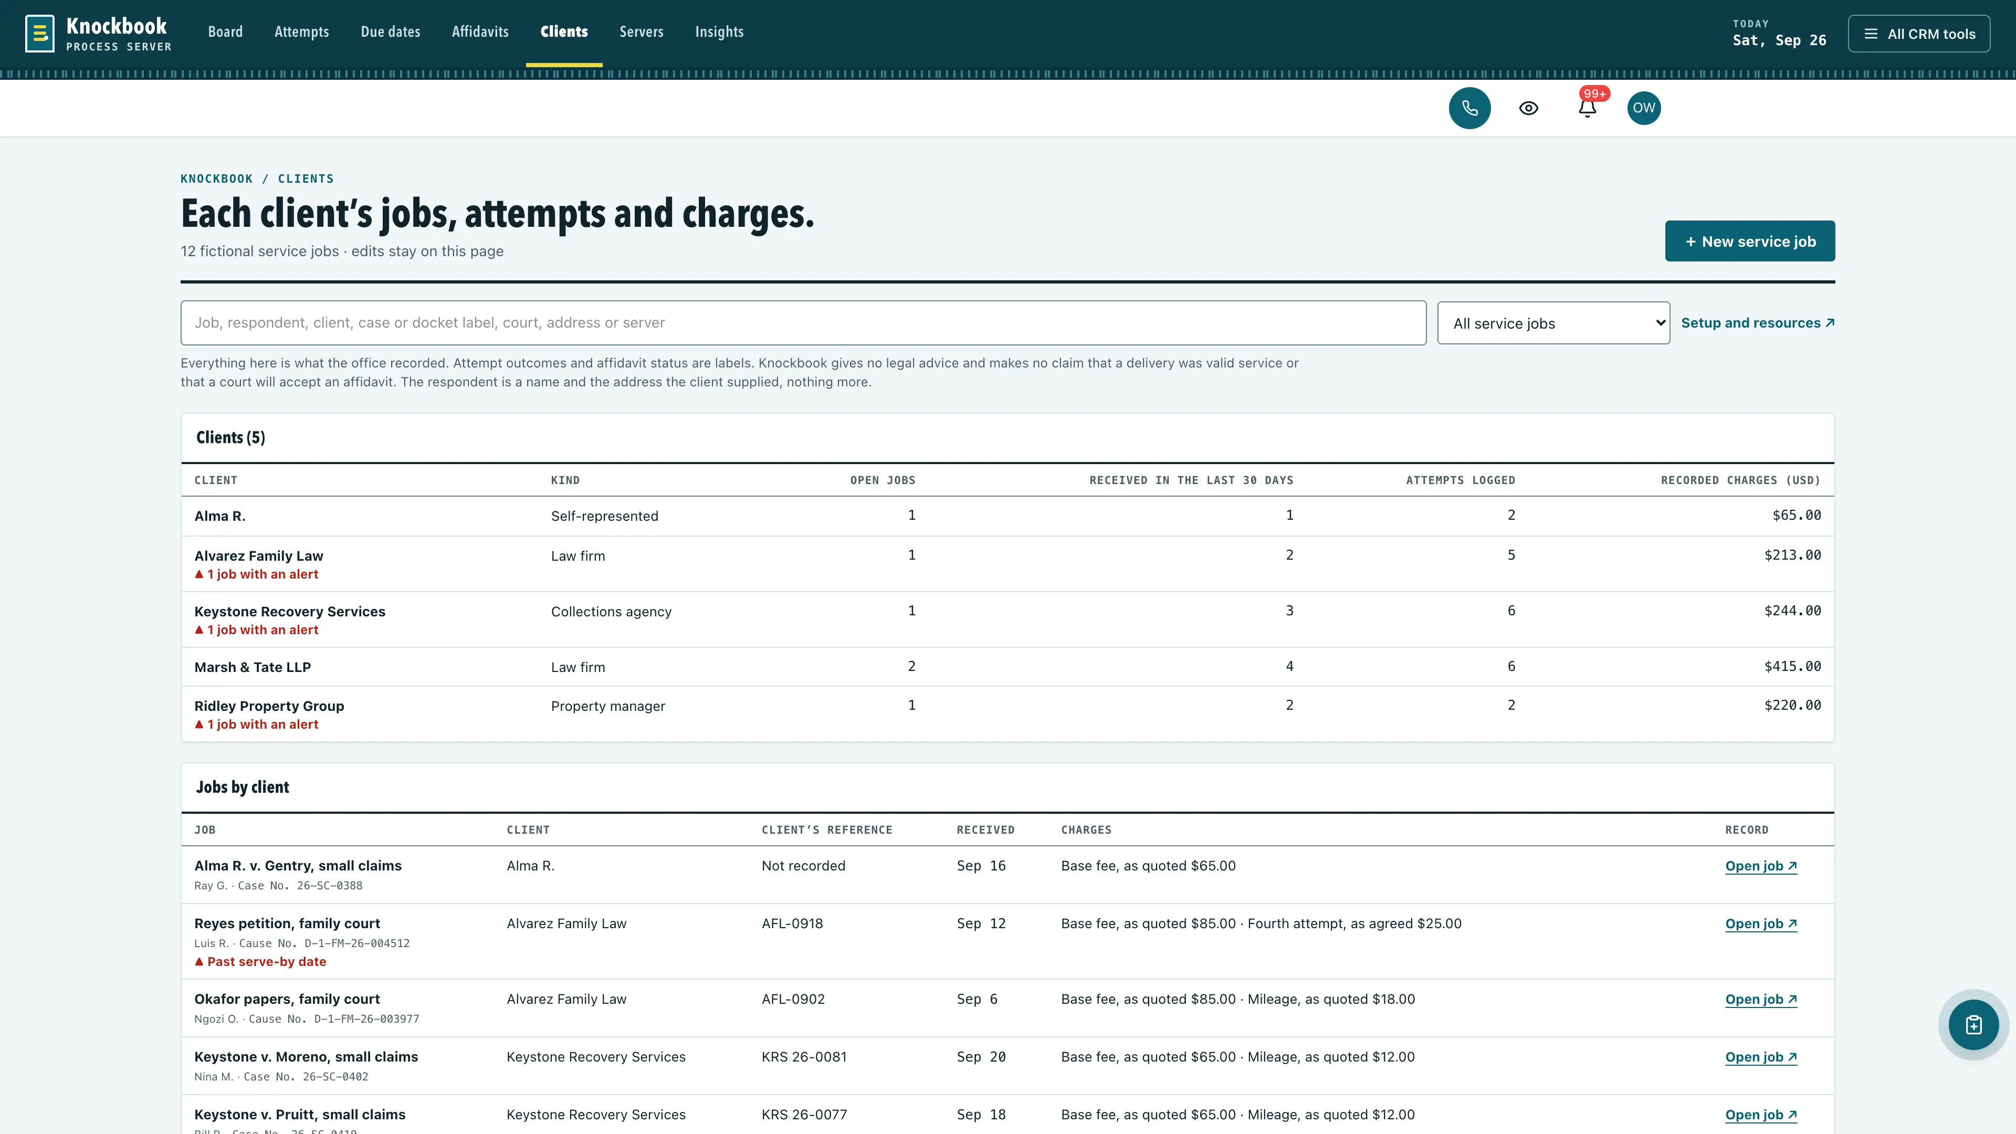The height and width of the screenshot is (1134, 2016).
Task: Switch to the Attempts tab
Action: [301, 32]
